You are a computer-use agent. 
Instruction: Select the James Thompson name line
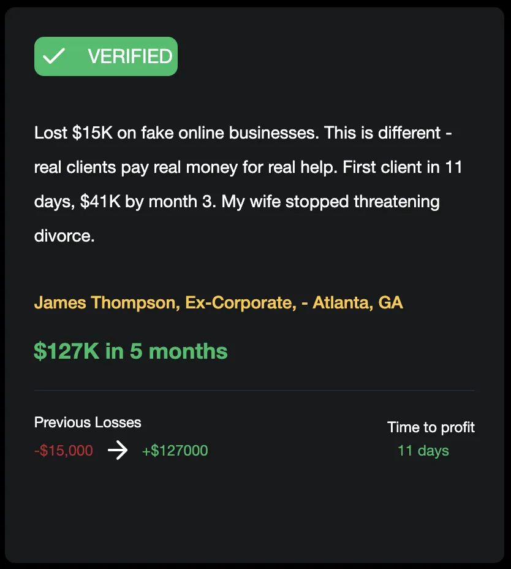(218, 303)
